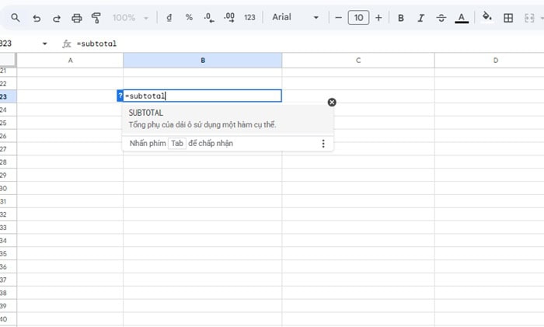Format as percent

click(189, 18)
